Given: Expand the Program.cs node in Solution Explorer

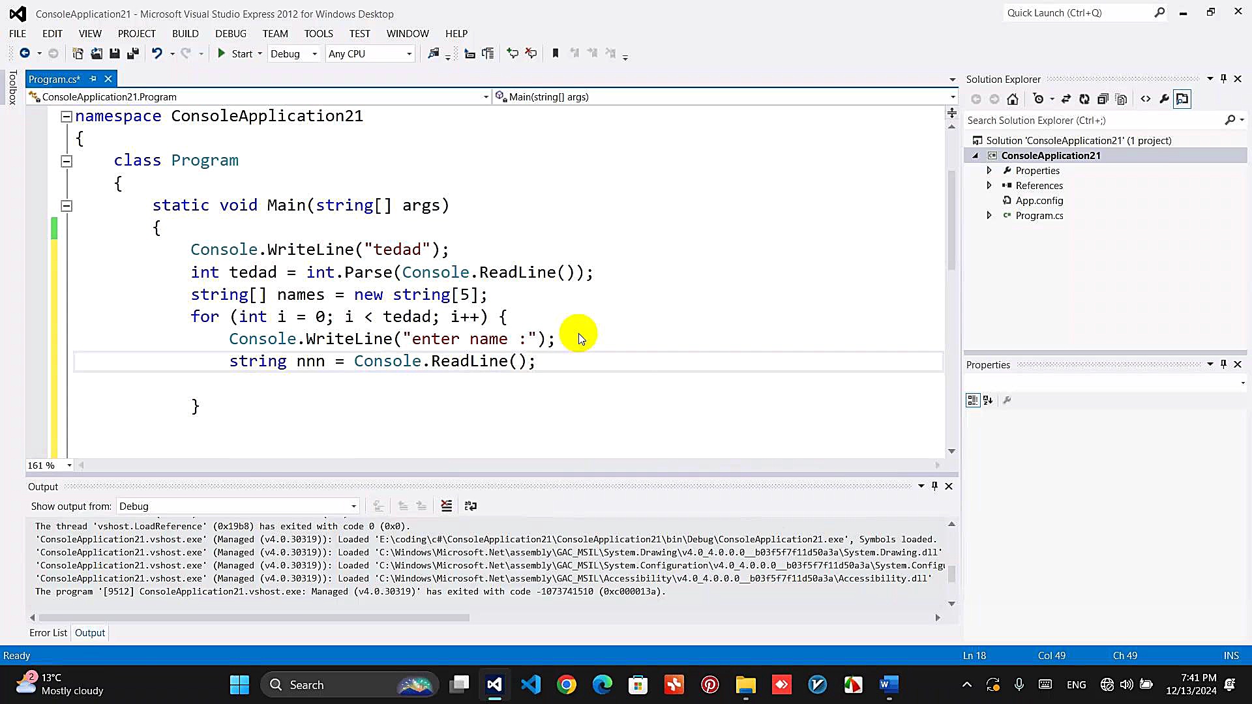Looking at the screenshot, I should point(989,216).
